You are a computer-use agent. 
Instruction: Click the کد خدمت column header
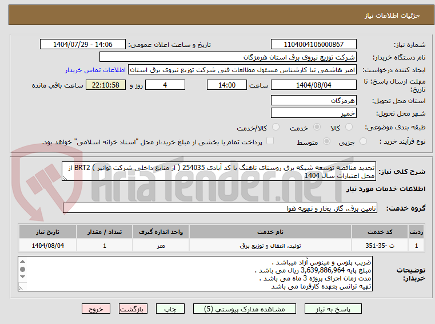click(380, 232)
